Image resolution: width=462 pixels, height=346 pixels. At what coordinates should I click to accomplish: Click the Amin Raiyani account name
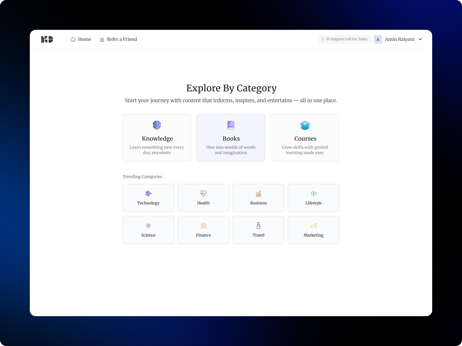click(x=399, y=39)
